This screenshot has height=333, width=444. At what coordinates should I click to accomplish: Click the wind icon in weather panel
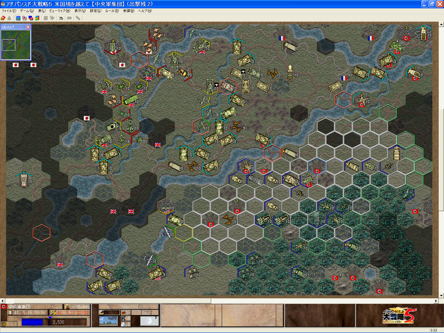tap(123, 319)
